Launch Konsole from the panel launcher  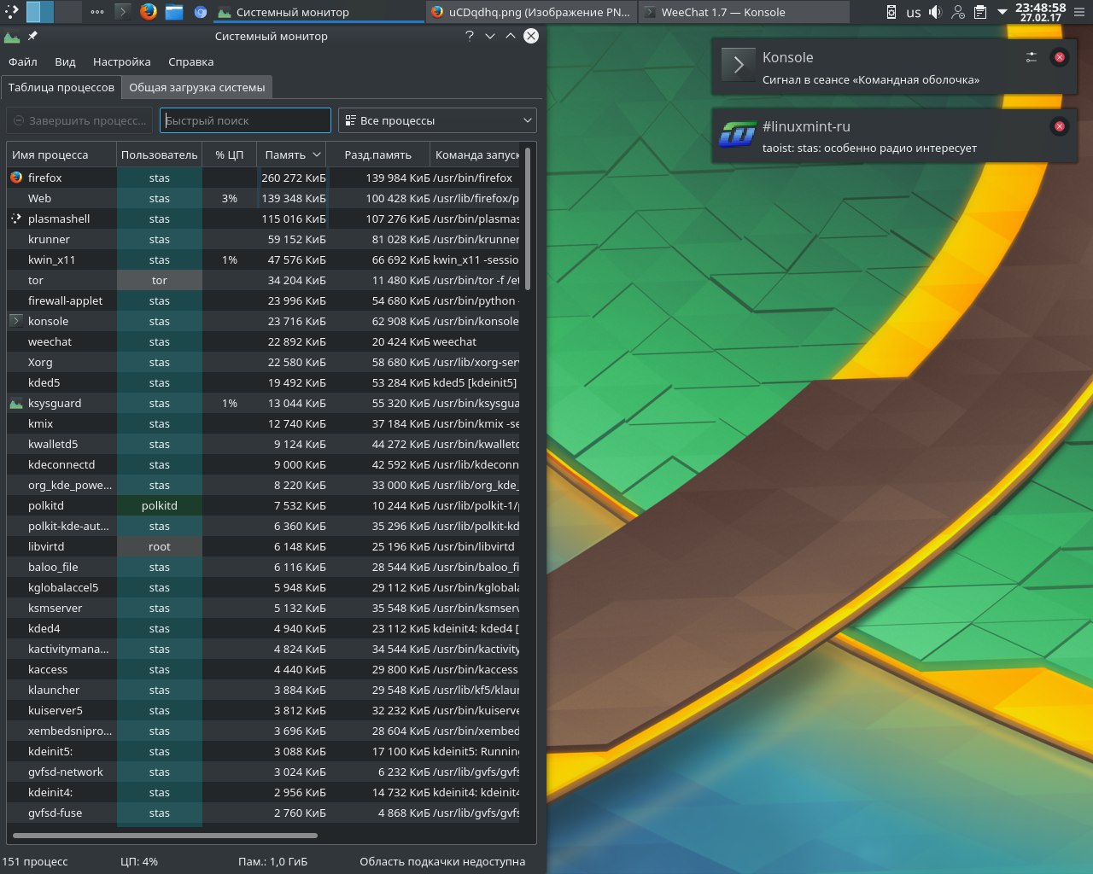pyautogui.click(x=123, y=12)
